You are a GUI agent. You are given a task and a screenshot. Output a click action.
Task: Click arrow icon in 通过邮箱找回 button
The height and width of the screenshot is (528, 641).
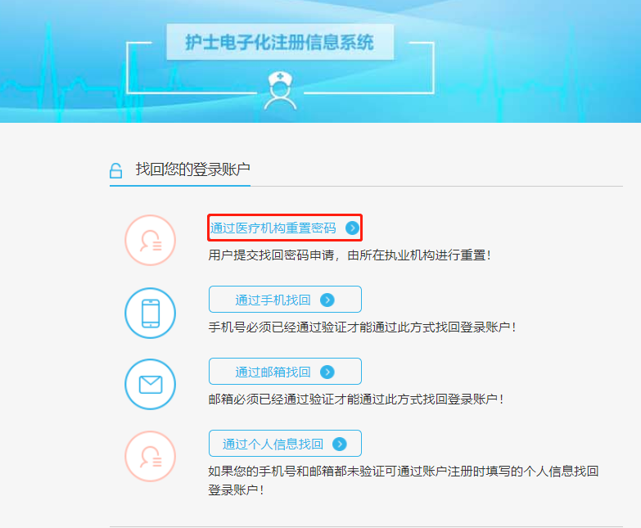tap(327, 372)
